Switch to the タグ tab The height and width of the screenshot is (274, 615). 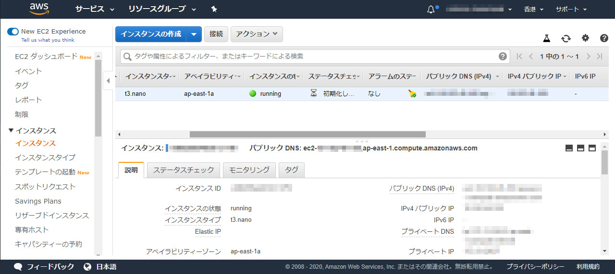(x=292, y=170)
